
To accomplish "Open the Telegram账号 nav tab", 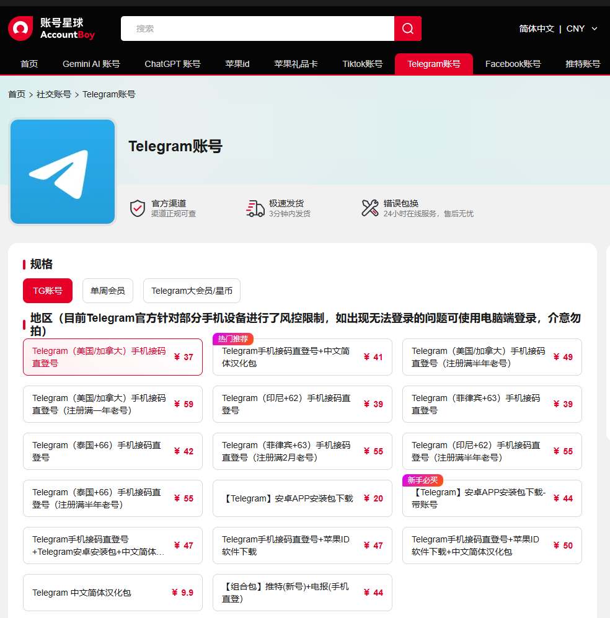I will pos(434,64).
